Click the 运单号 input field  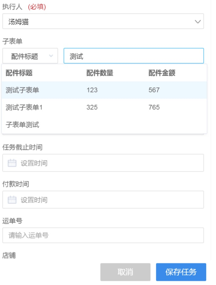pos(103,235)
